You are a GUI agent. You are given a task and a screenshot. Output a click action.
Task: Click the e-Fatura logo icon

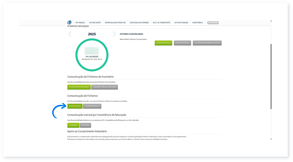(69, 22)
